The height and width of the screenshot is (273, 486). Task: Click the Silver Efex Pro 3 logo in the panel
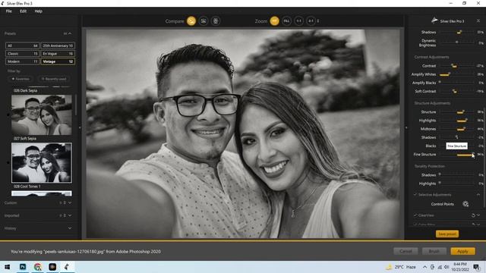pyautogui.click(x=434, y=20)
